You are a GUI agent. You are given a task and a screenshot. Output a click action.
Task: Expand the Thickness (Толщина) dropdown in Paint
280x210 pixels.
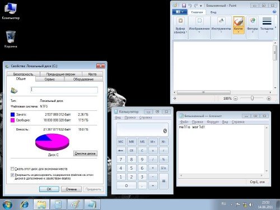coord(267,25)
